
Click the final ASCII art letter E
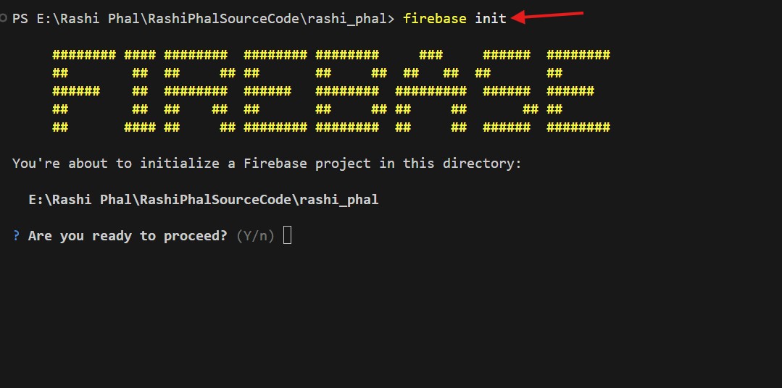(578, 91)
